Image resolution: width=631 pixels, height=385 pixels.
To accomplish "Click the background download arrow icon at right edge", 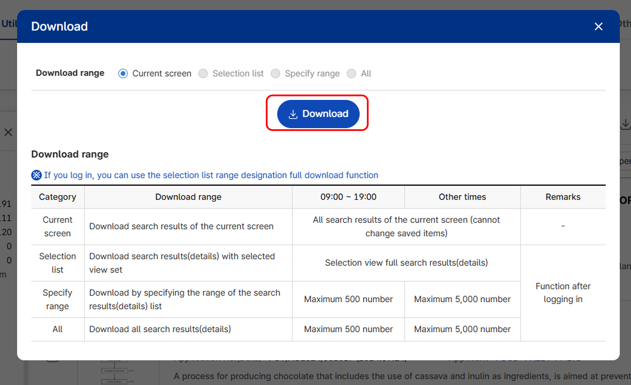I will pos(626,124).
